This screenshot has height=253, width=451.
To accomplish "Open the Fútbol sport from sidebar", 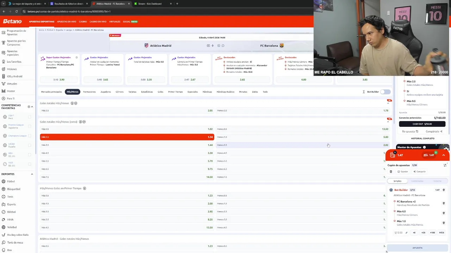I will tap(11, 181).
